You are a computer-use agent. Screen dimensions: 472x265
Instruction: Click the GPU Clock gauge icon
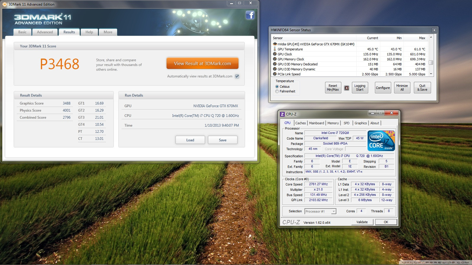[275, 54]
